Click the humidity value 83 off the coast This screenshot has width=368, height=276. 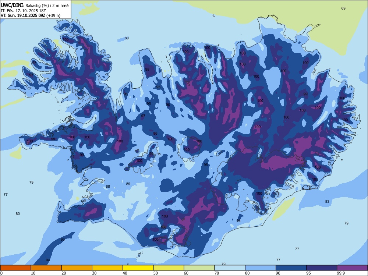click(x=327, y=202)
